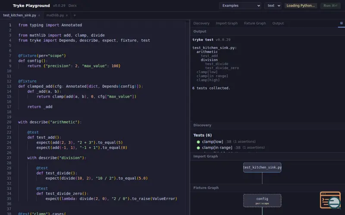Select the test_kitchen_sink.py import graph node
The image size is (345, 215).
click(262, 167)
